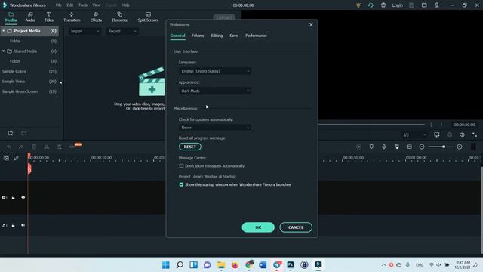Toggle the link clips icon in timeline
The height and width of the screenshot is (272, 483).
tap(16, 158)
